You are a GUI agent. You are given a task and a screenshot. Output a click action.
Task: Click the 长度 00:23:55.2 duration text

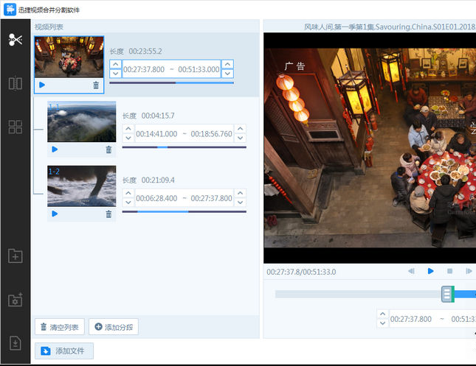pyautogui.click(x=136, y=52)
